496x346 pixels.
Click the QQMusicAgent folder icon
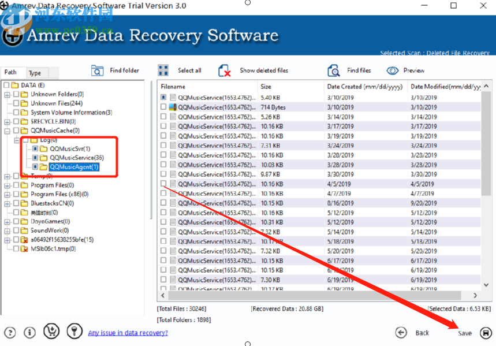(44, 167)
